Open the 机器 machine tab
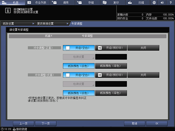Viewport: 175px width, 131px height. click(13, 2)
